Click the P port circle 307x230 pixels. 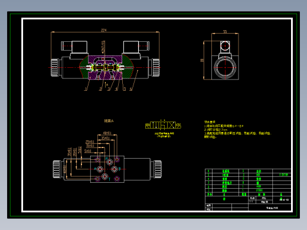coord(109,162)
